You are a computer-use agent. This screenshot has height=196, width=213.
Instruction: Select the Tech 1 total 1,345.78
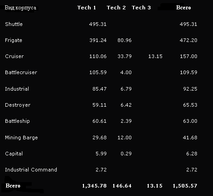[94, 186]
